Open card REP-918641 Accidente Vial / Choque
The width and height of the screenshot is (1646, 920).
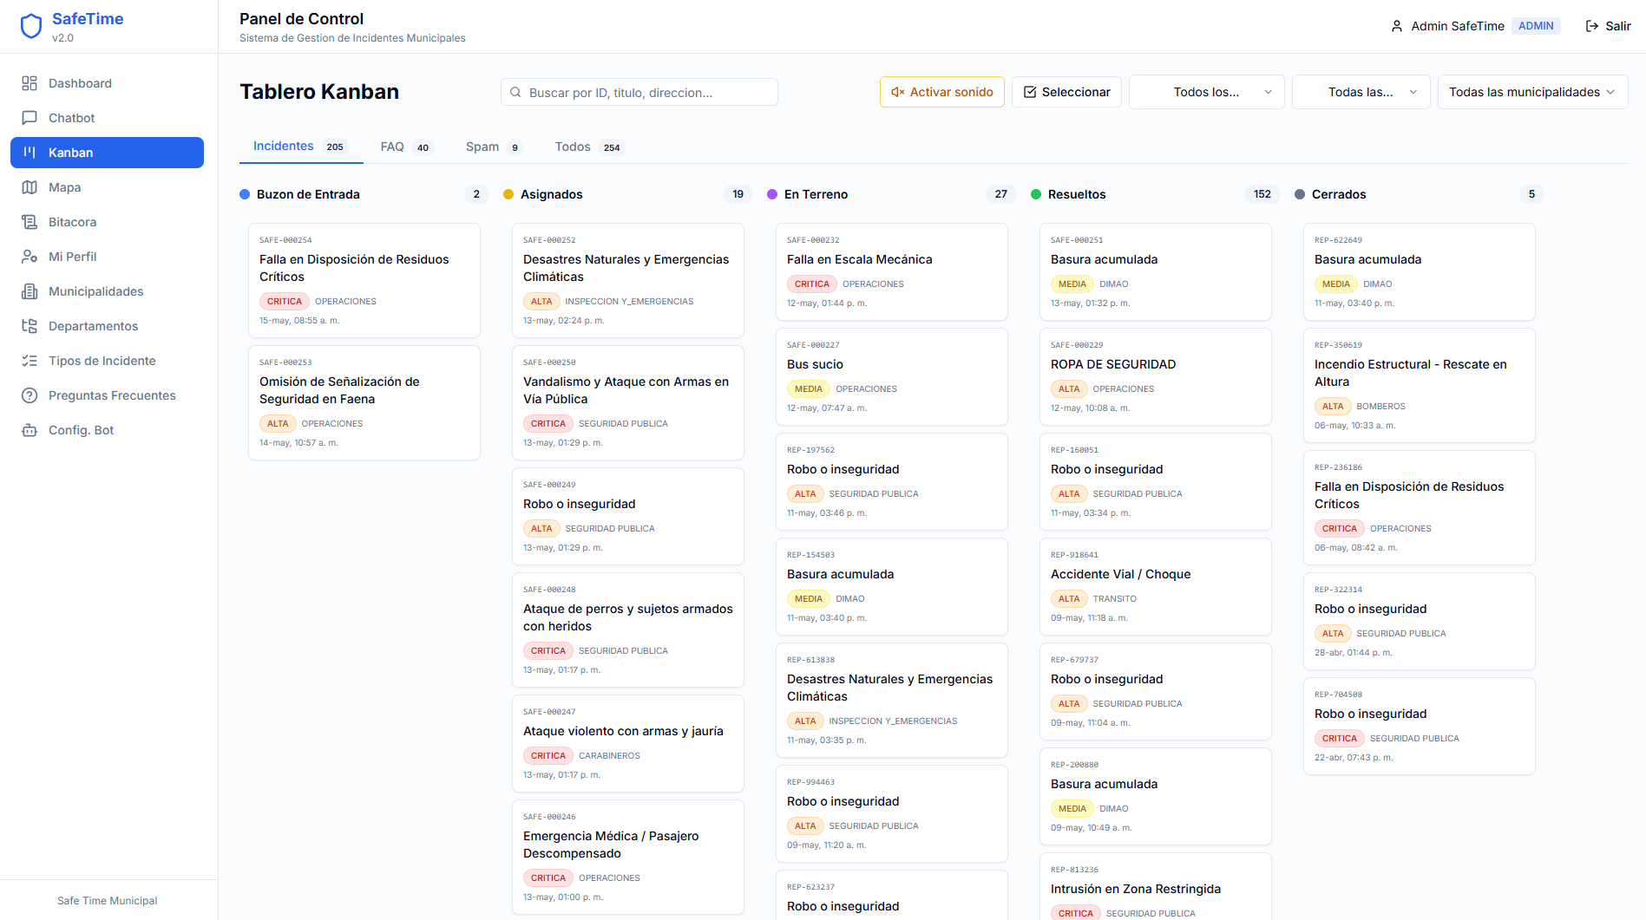(1156, 586)
